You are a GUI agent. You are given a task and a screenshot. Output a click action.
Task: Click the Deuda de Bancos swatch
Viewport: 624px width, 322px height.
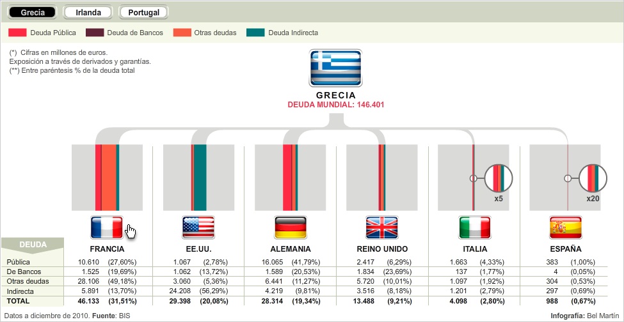95,33
